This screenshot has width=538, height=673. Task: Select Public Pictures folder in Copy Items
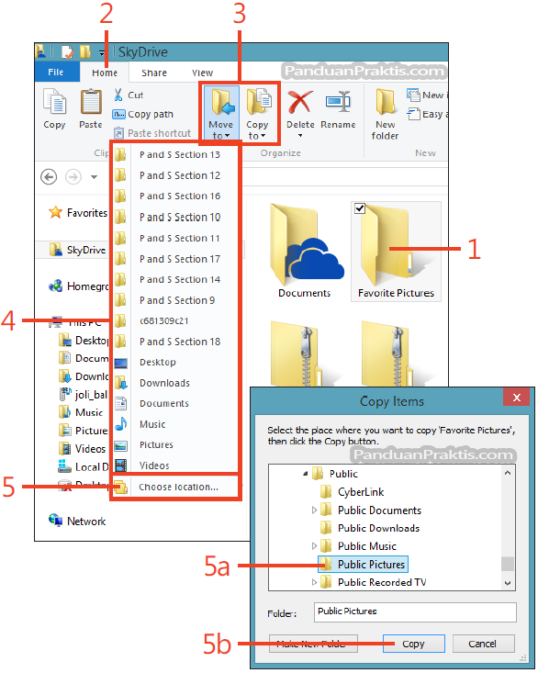[363, 564]
